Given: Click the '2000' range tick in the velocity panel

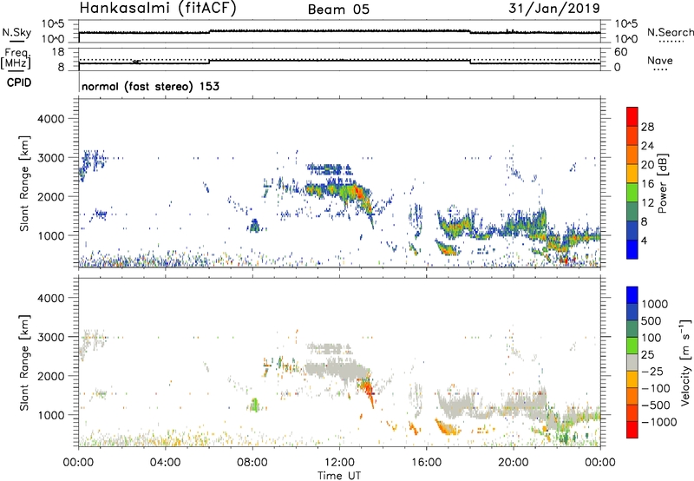Looking at the screenshot, I should [x=51, y=376].
